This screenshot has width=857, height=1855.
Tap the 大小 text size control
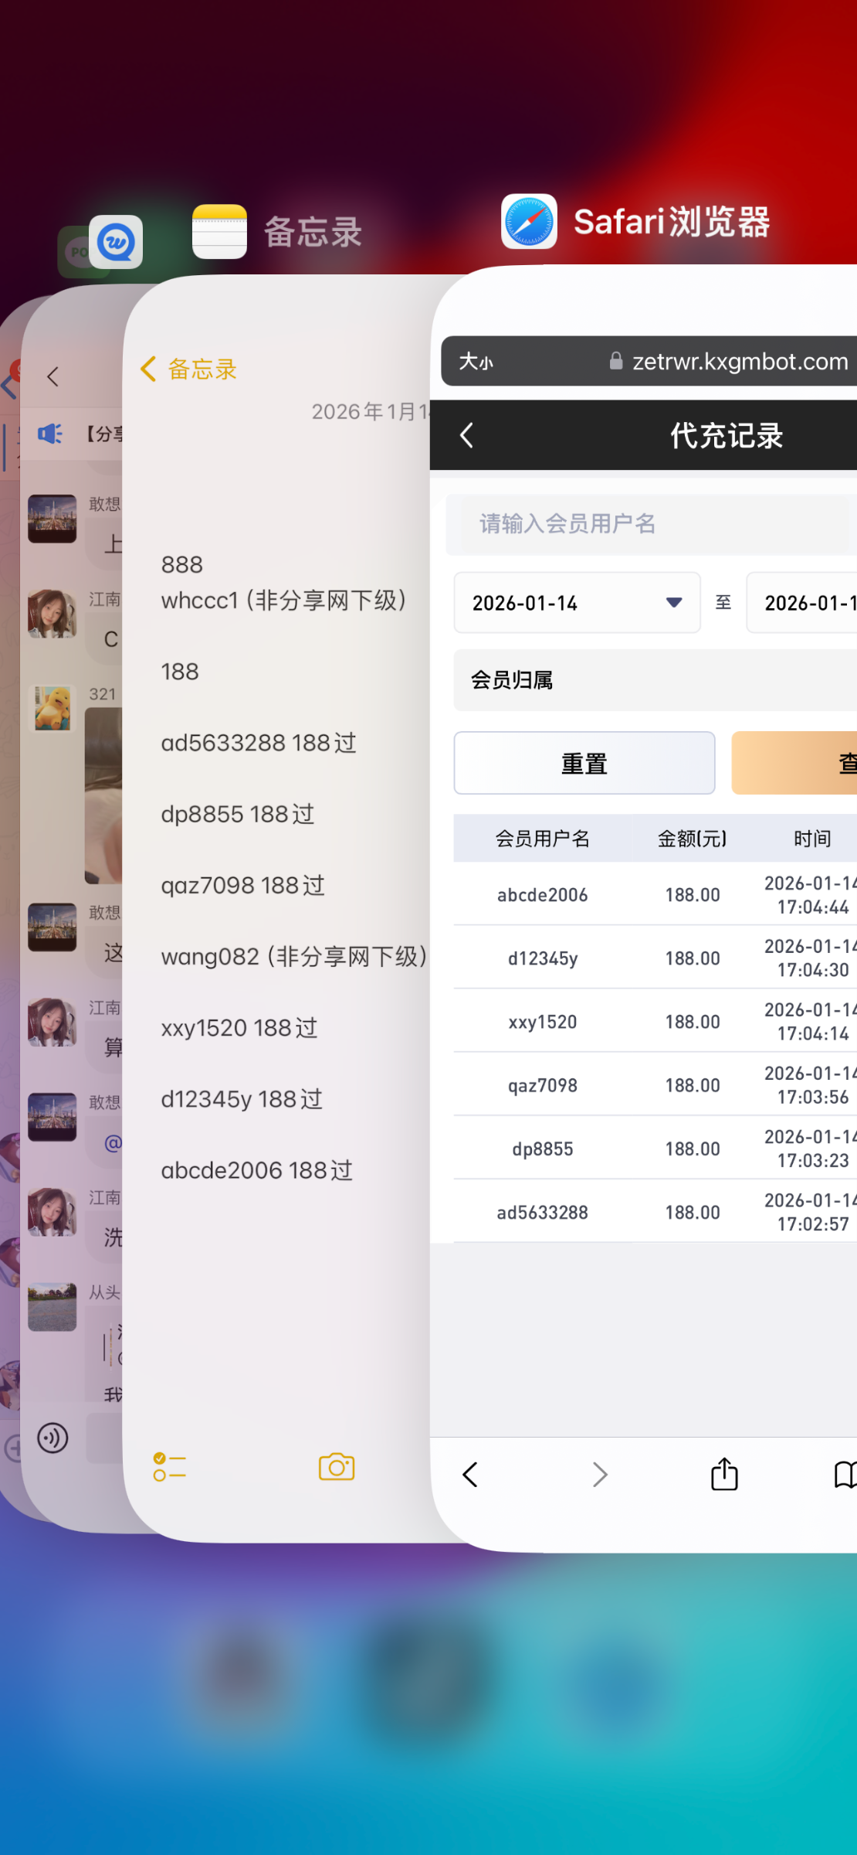(x=476, y=362)
